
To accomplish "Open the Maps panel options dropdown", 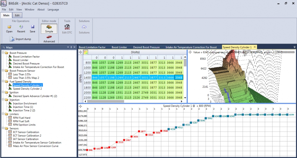I will point(68,47).
